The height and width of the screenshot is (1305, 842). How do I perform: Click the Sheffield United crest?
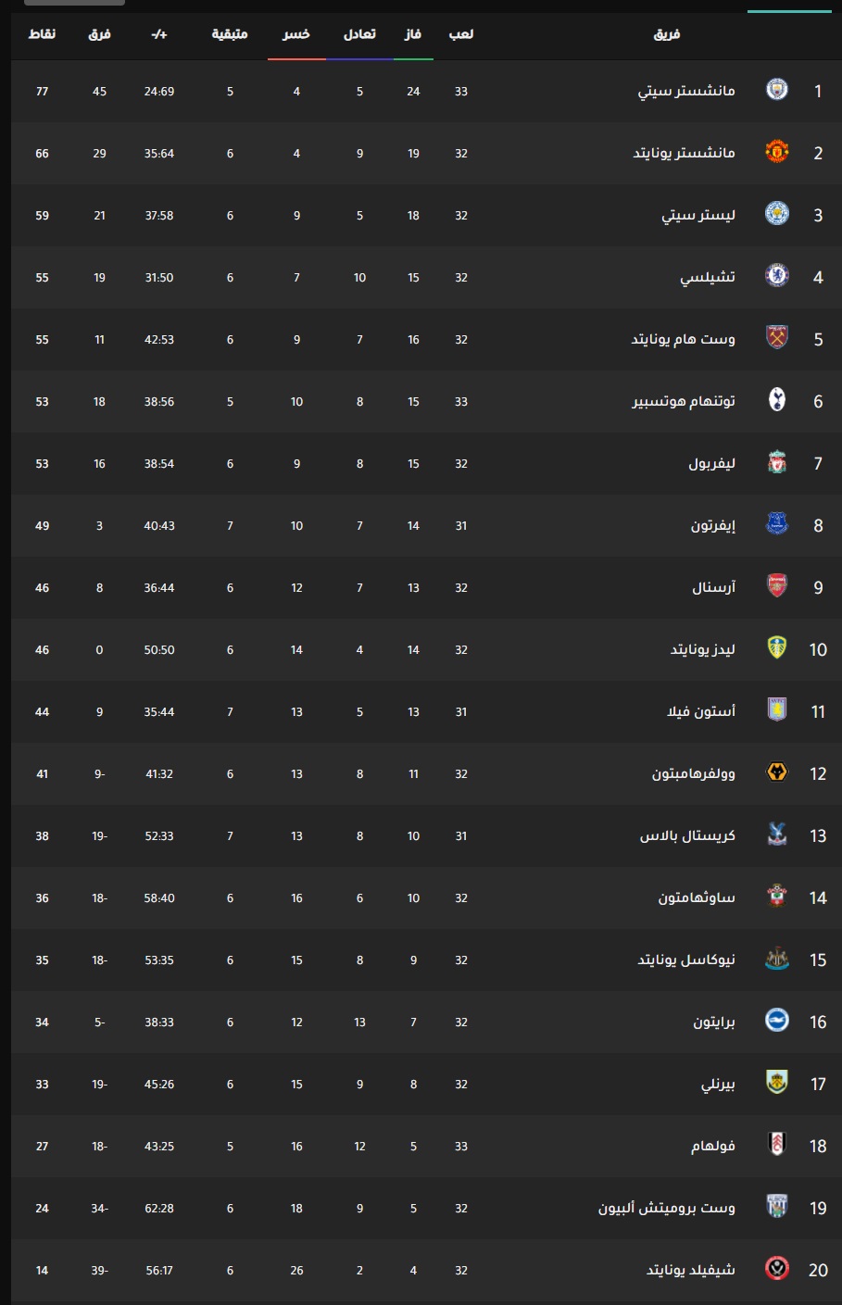(777, 1269)
